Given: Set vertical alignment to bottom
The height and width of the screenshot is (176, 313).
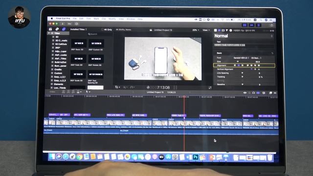Looking at the screenshot, I should click(x=259, y=69).
